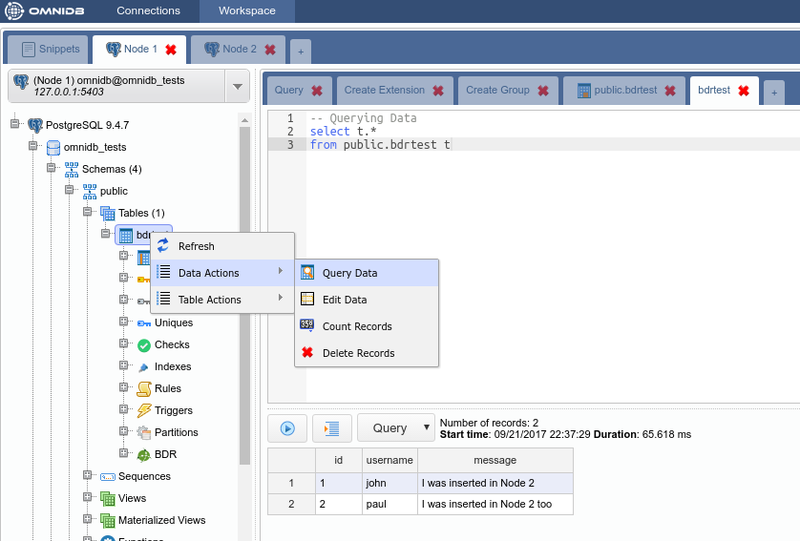
Task: Open the Table Actions submenu
Action: tap(210, 300)
